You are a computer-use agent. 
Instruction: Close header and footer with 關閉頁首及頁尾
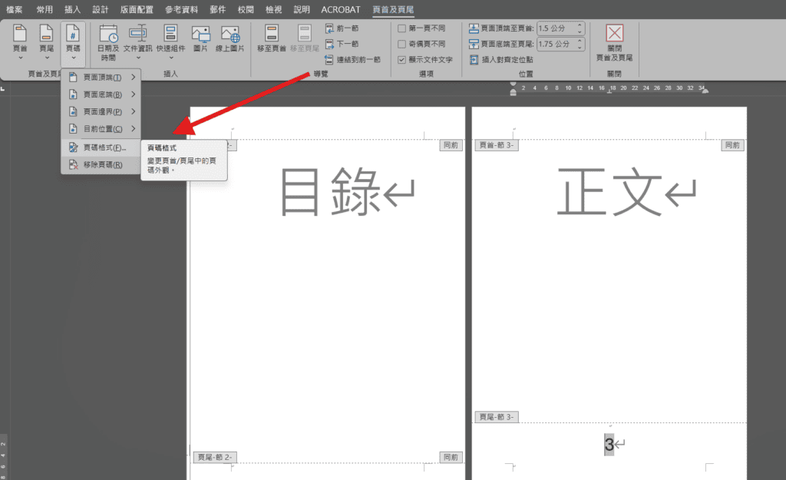coord(614,41)
